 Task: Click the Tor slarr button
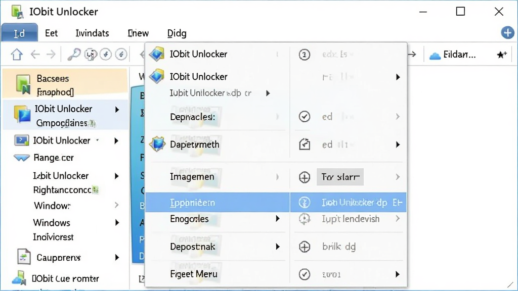click(340, 177)
